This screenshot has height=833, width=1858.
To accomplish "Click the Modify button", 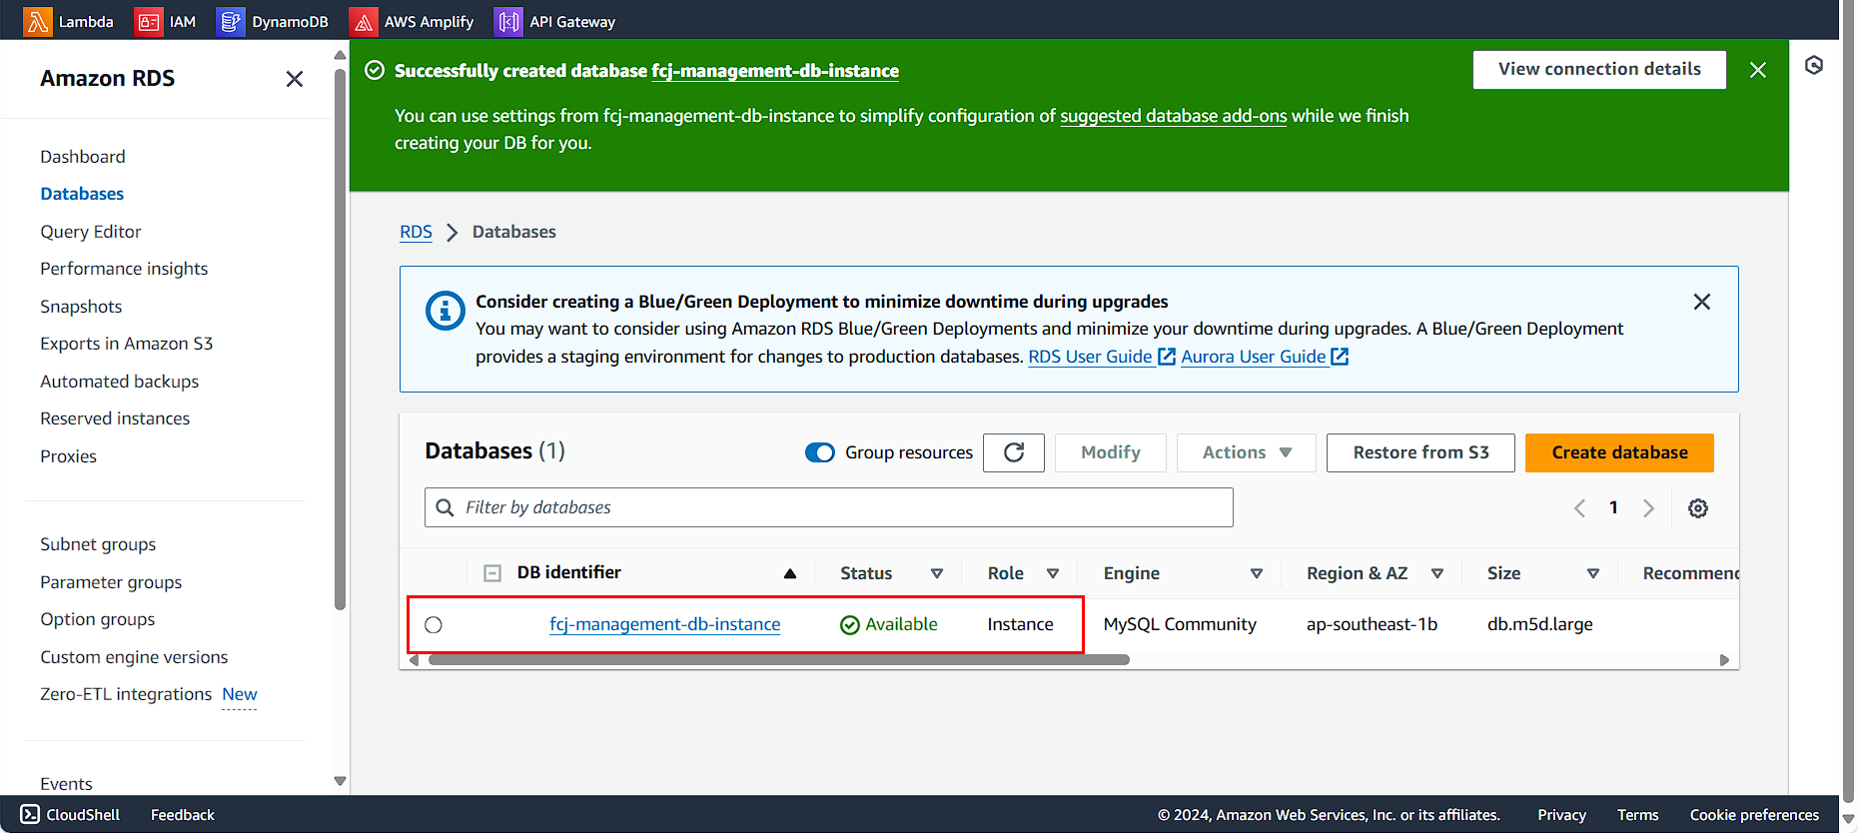I will pos(1111,452).
